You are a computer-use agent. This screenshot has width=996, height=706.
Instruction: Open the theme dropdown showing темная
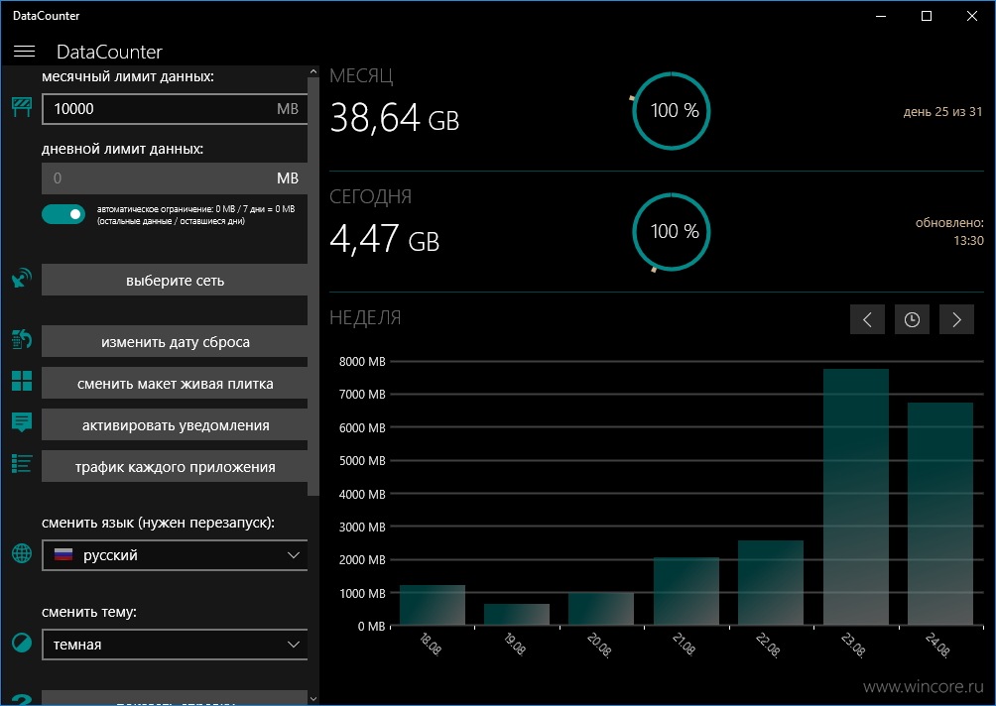(175, 645)
